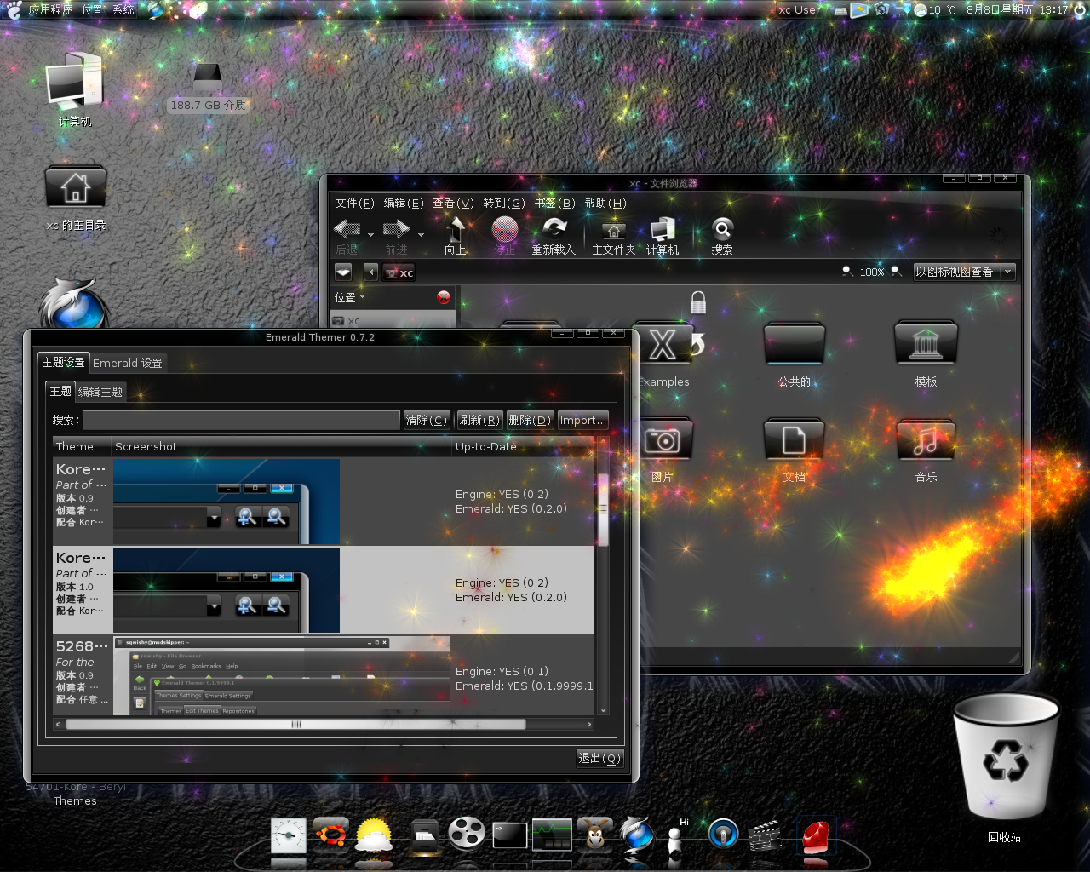Open the system monitor graph in dock
This screenshot has width=1090, height=872.
552,835
